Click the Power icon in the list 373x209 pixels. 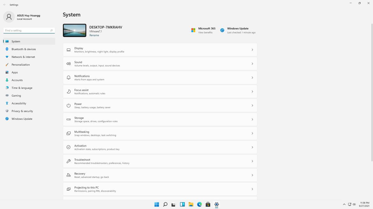coord(68,106)
